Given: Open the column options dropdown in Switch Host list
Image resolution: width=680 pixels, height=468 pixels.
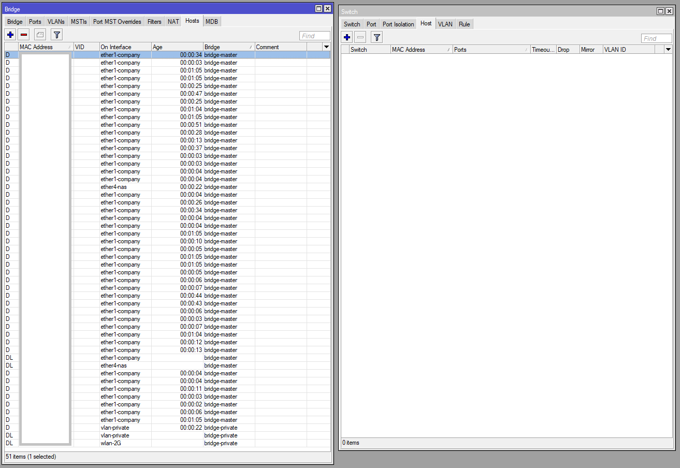Looking at the screenshot, I should click(x=668, y=49).
